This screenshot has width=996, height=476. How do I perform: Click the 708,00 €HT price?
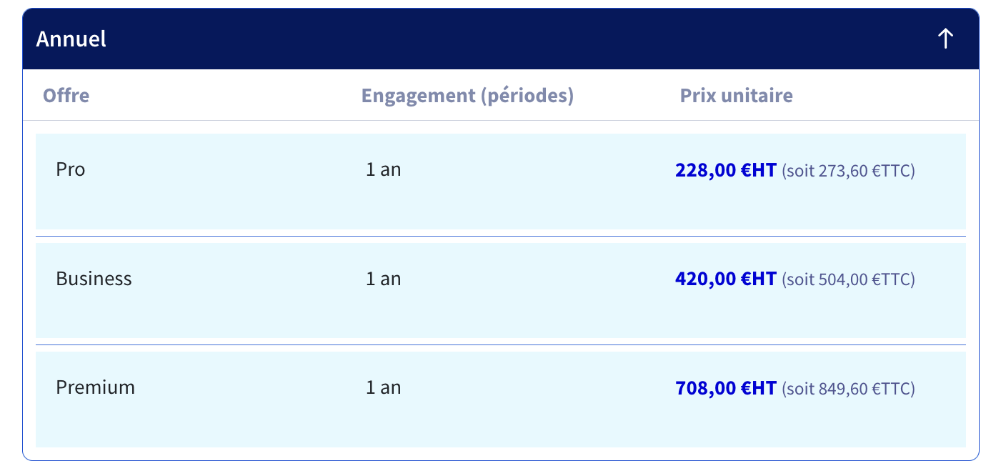(725, 387)
